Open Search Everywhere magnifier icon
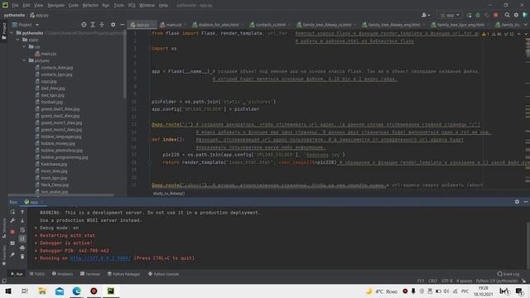The width and height of the screenshot is (530, 298). point(508,15)
